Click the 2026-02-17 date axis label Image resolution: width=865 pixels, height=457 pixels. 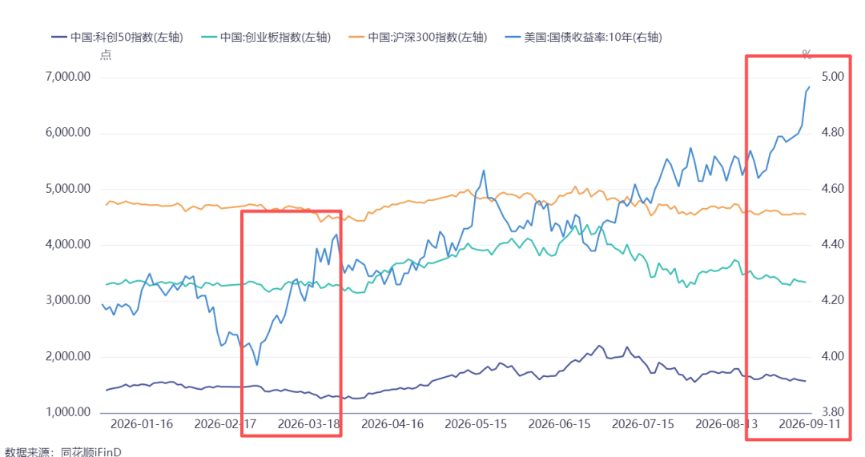[226, 424]
